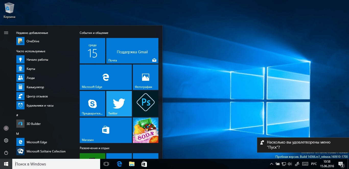Open the calendar tile showing среда 15
This screenshot has width=349, height=169.
click(92, 51)
